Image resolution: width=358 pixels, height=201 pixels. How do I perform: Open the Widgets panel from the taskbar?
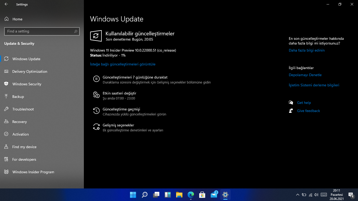tap(168, 195)
